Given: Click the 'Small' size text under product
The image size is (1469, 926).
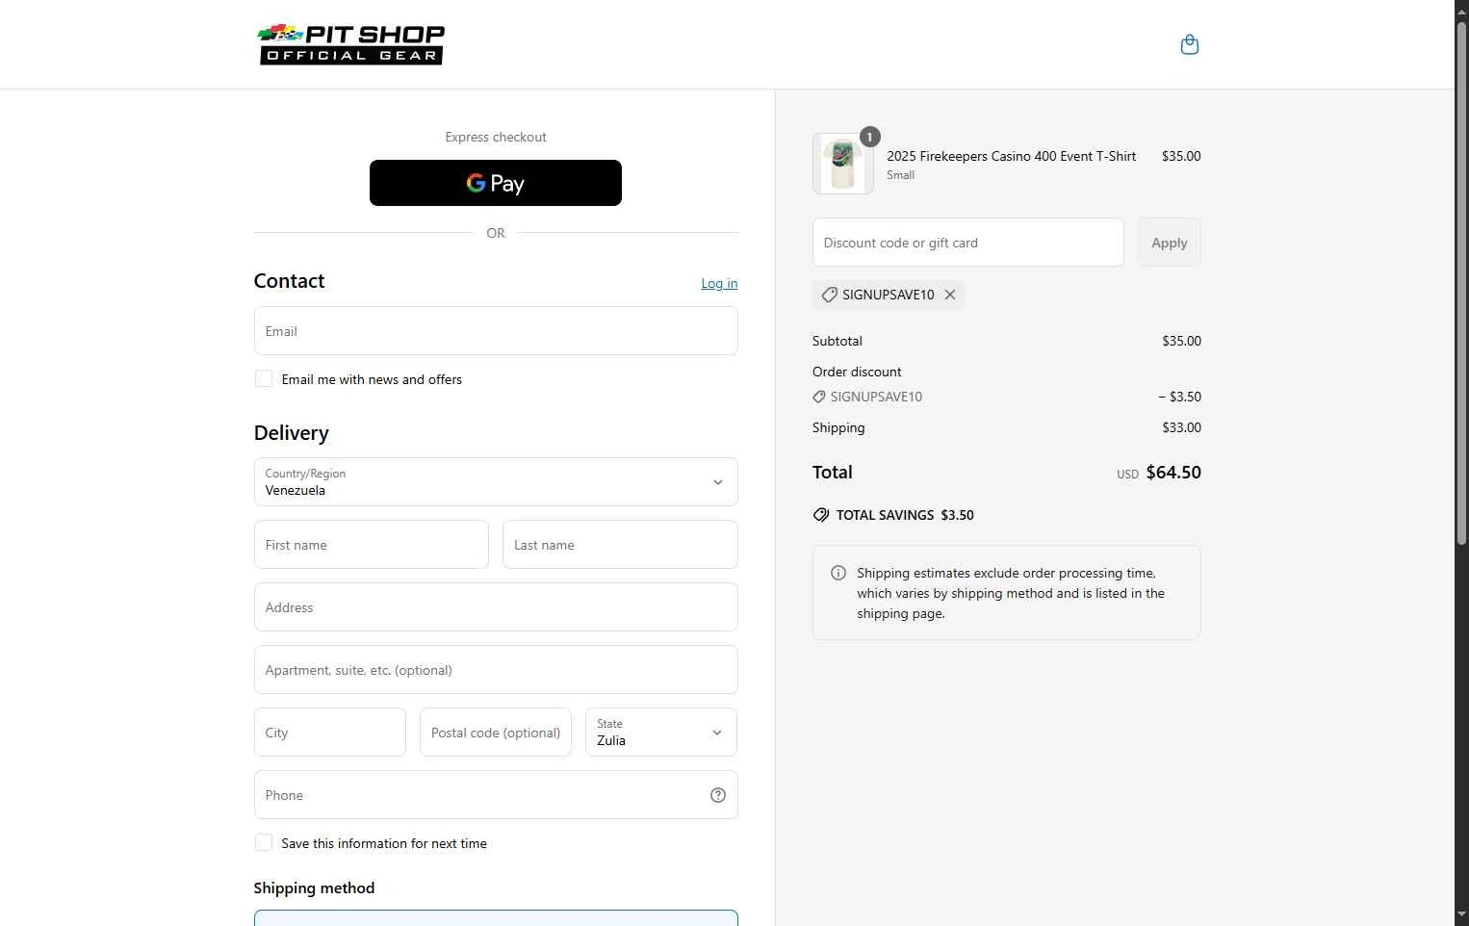Looking at the screenshot, I should tap(901, 175).
